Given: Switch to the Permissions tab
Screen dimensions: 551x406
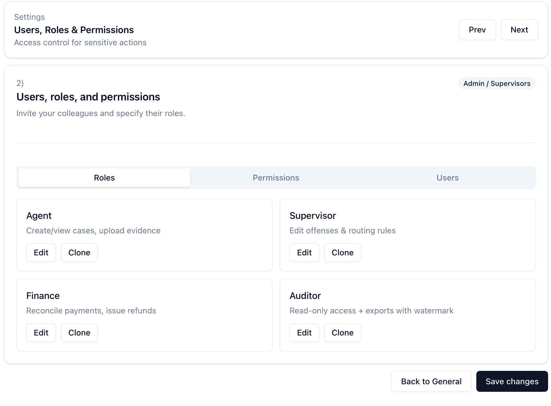Looking at the screenshot, I should point(276,178).
